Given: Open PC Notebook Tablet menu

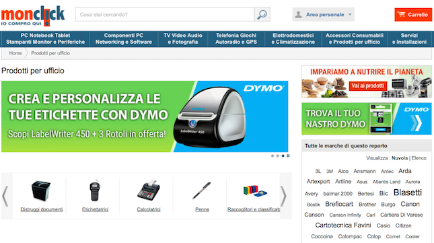Looking at the screenshot, I should pos(45,39).
